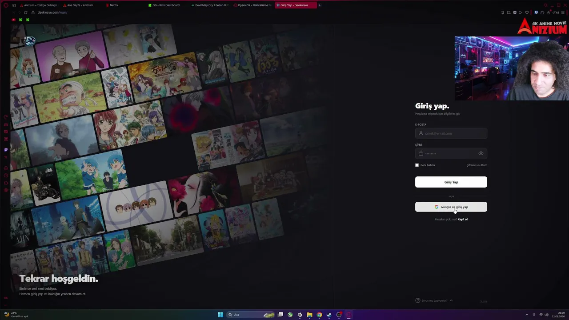Open the Xbox app on the taskbar
This screenshot has height=320, width=569.
point(290,315)
